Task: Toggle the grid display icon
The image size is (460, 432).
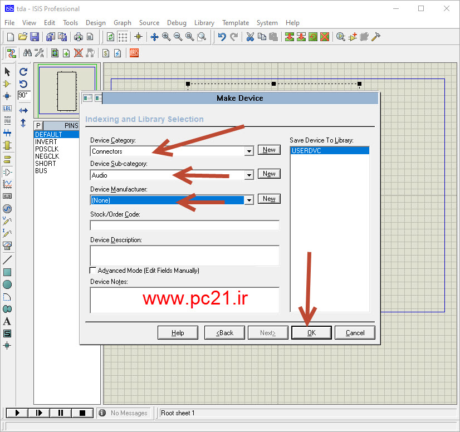Action: (x=123, y=37)
